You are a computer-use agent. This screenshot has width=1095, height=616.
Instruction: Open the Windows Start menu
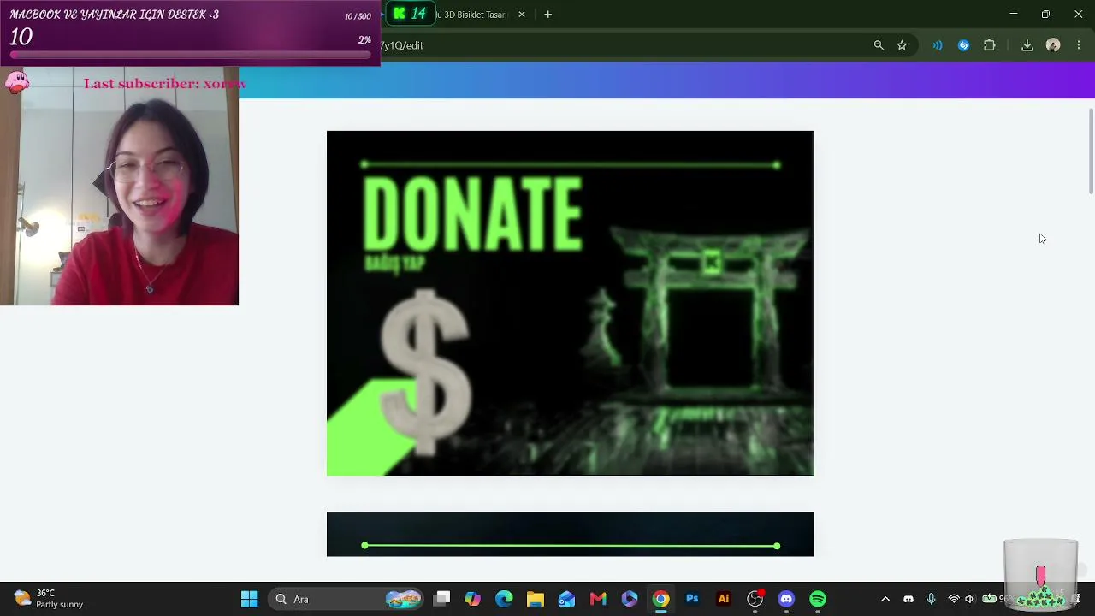click(x=249, y=599)
